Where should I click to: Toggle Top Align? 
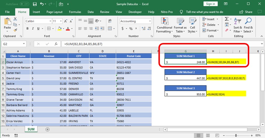coord(80,21)
